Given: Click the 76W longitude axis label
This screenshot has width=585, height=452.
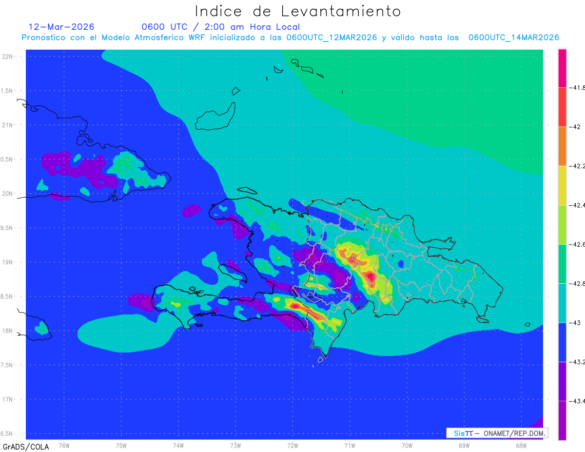Looking at the screenshot, I should click(64, 446).
